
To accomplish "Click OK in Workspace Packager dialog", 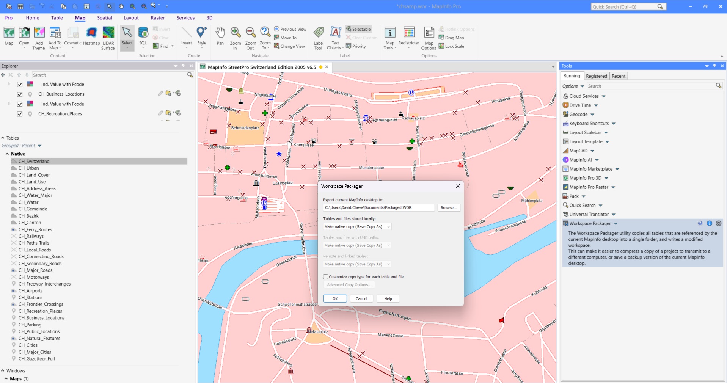I will [x=335, y=298].
